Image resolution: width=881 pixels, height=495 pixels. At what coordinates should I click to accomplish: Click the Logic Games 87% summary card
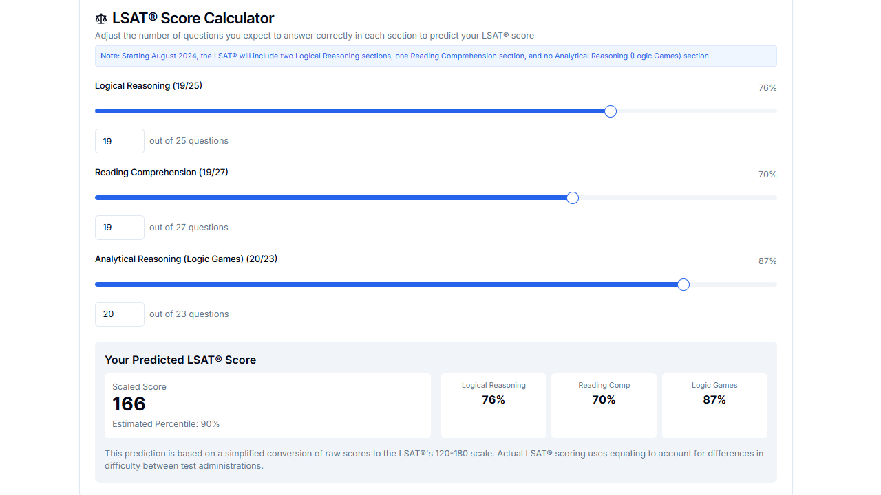[714, 405]
